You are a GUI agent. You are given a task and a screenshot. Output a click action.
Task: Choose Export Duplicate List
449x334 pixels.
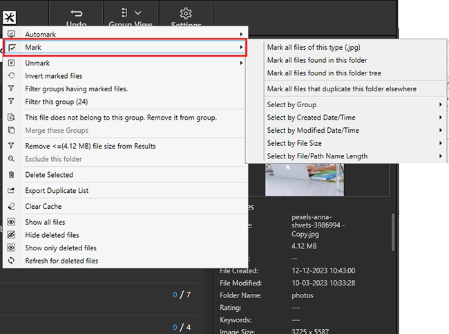(125, 190)
